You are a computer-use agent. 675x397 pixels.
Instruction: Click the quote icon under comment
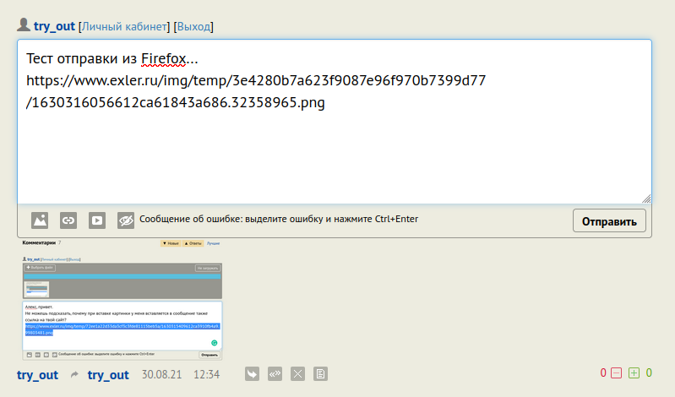(x=275, y=373)
